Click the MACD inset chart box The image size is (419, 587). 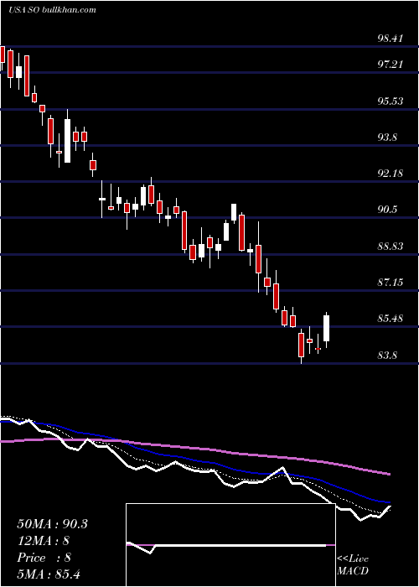(230, 545)
